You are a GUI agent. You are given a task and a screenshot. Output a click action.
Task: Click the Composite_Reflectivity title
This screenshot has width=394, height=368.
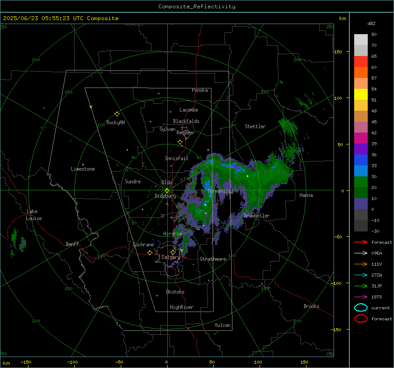(x=197, y=7)
